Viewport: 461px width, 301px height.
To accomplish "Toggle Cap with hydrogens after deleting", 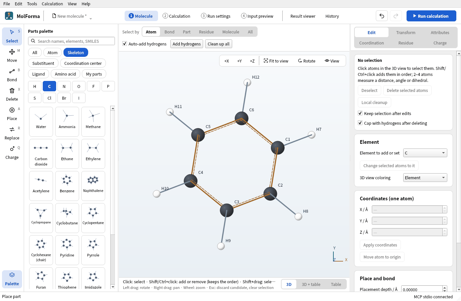I will 360,123.
